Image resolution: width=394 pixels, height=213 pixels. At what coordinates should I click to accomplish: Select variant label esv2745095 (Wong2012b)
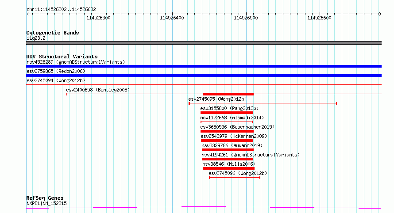click(x=218, y=99)
